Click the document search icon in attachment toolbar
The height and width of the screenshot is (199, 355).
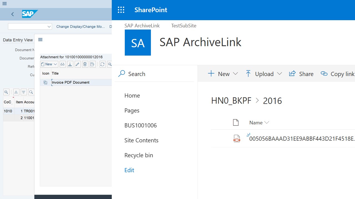92,64
